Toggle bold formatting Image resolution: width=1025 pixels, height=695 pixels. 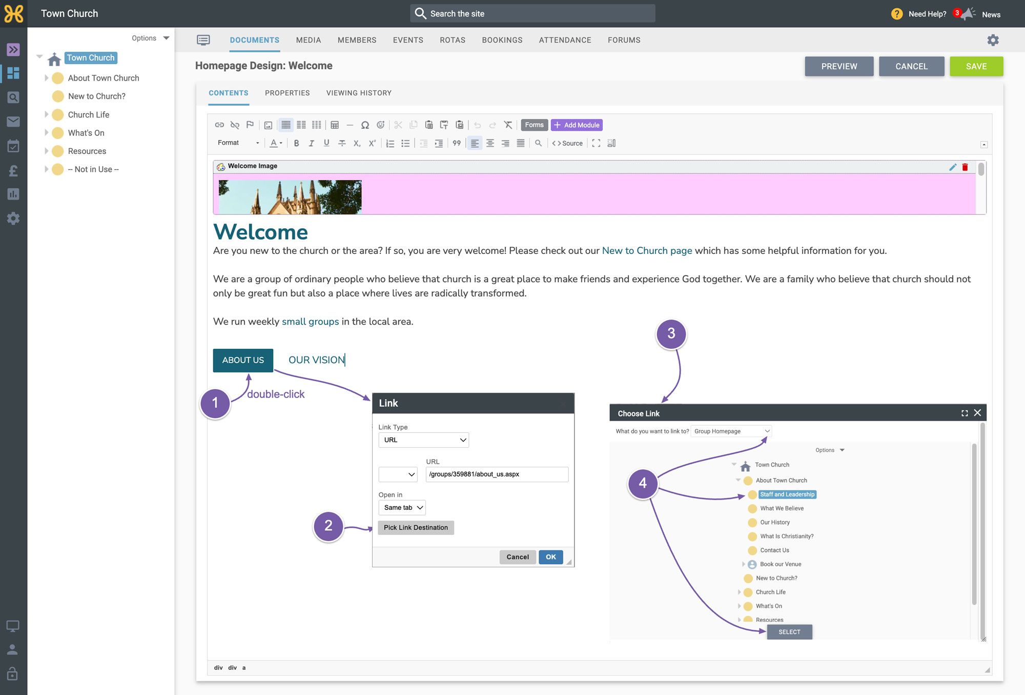pos(296,143)
